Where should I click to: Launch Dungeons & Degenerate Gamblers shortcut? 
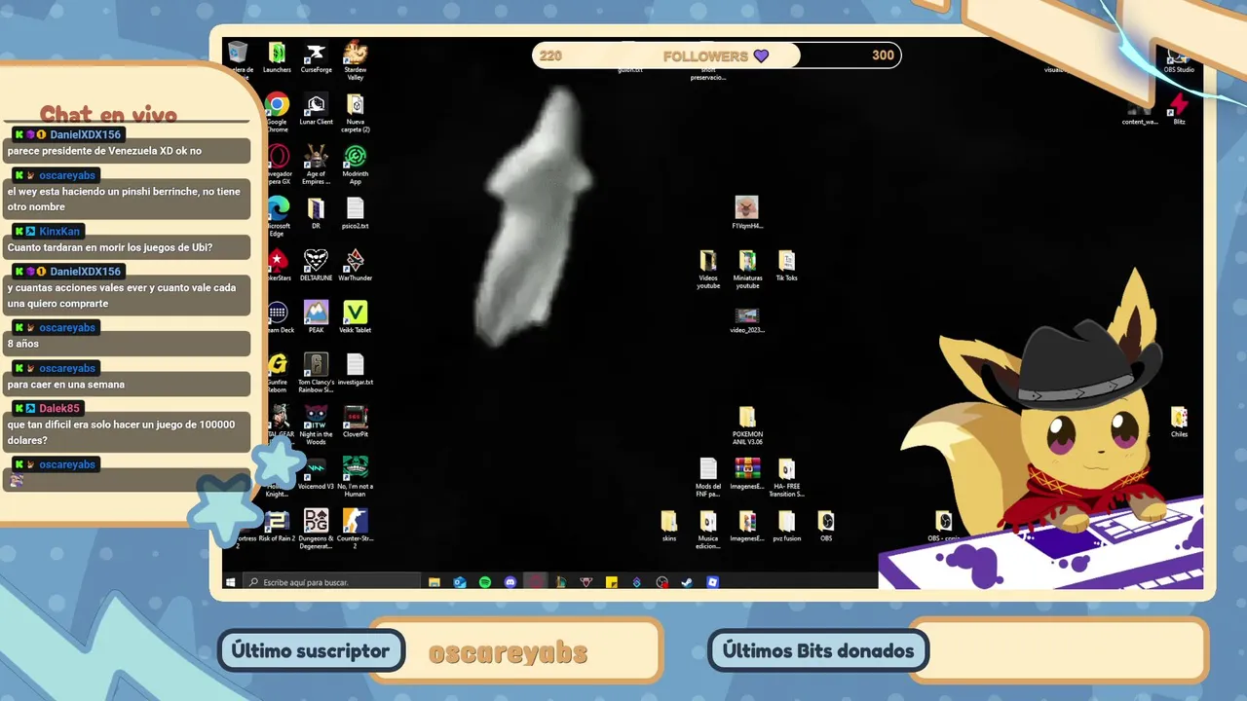(316, 529)
